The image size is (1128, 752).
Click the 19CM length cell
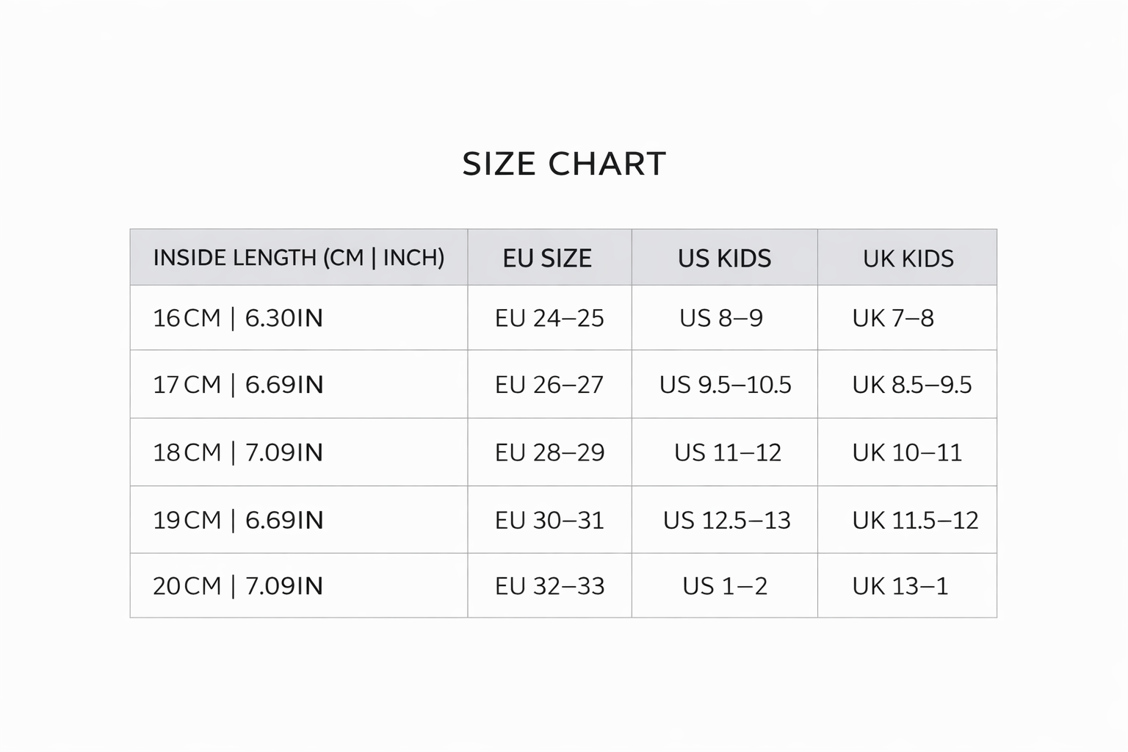238,520
